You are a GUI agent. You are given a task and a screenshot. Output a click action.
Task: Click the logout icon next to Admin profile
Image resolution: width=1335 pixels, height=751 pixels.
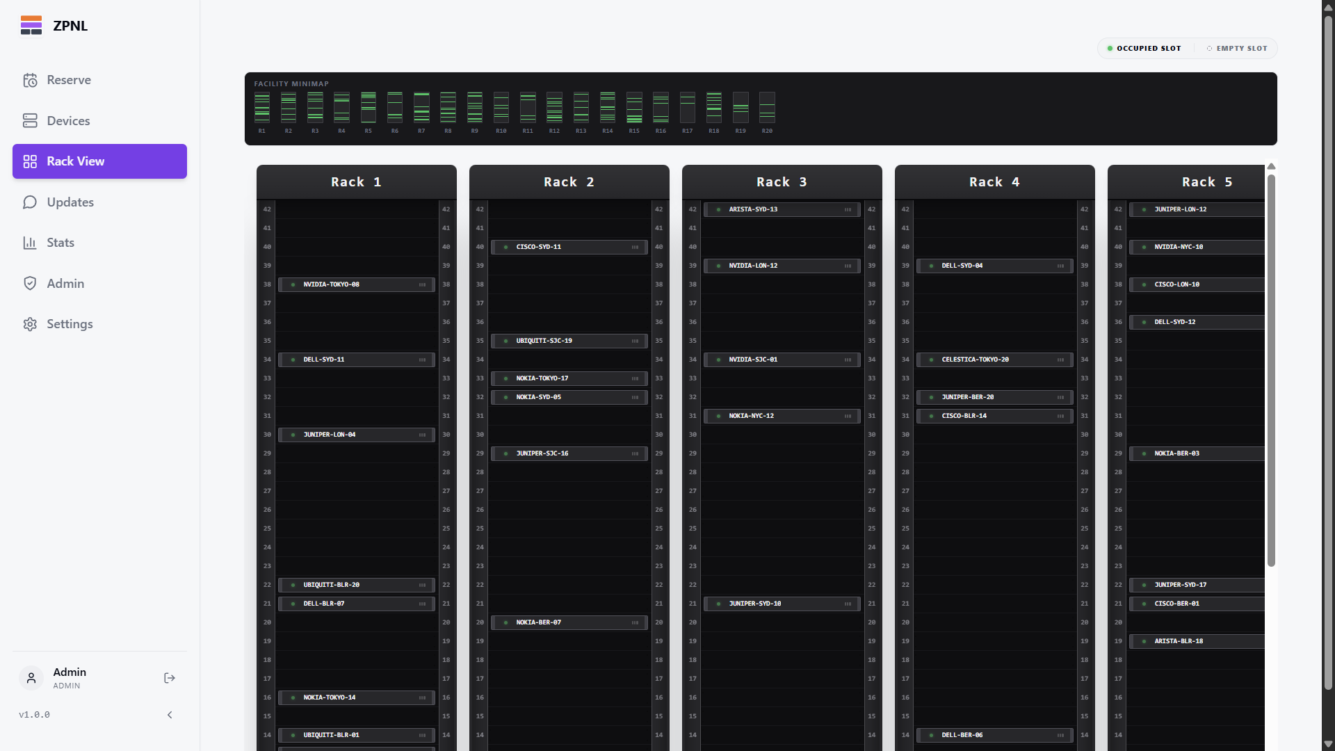169,678
